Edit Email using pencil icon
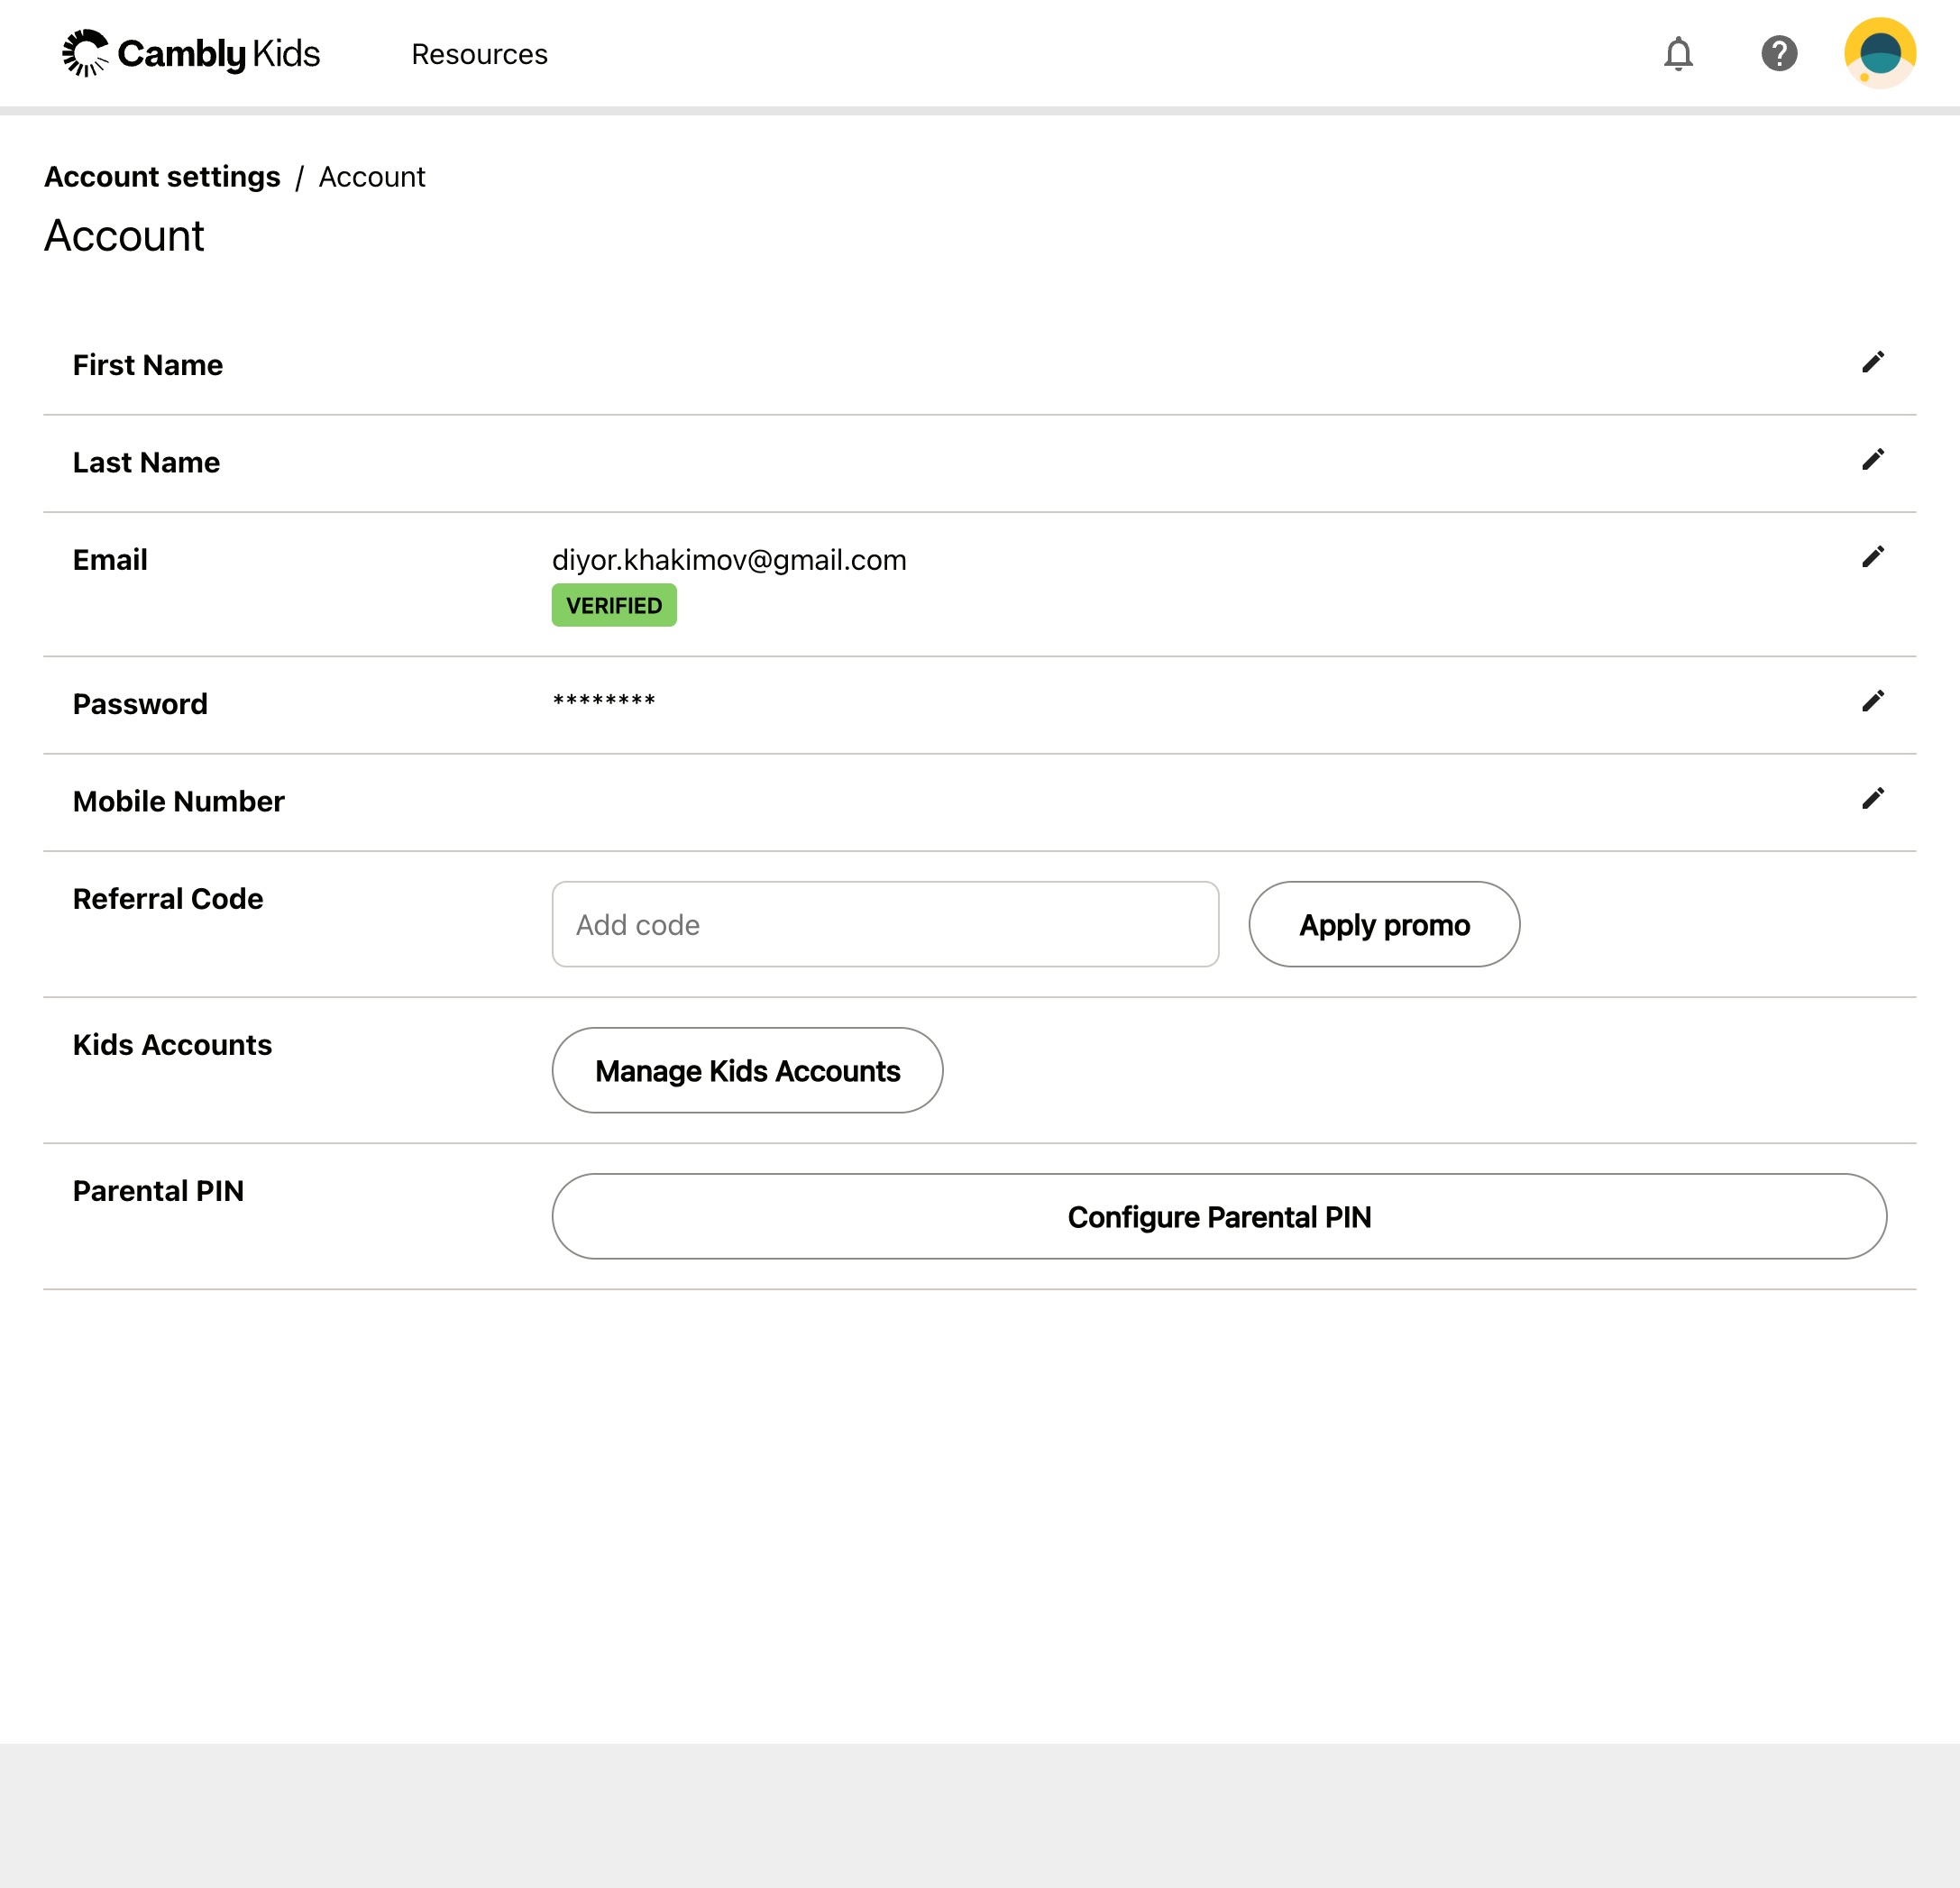 click(x=1872, y=557)
